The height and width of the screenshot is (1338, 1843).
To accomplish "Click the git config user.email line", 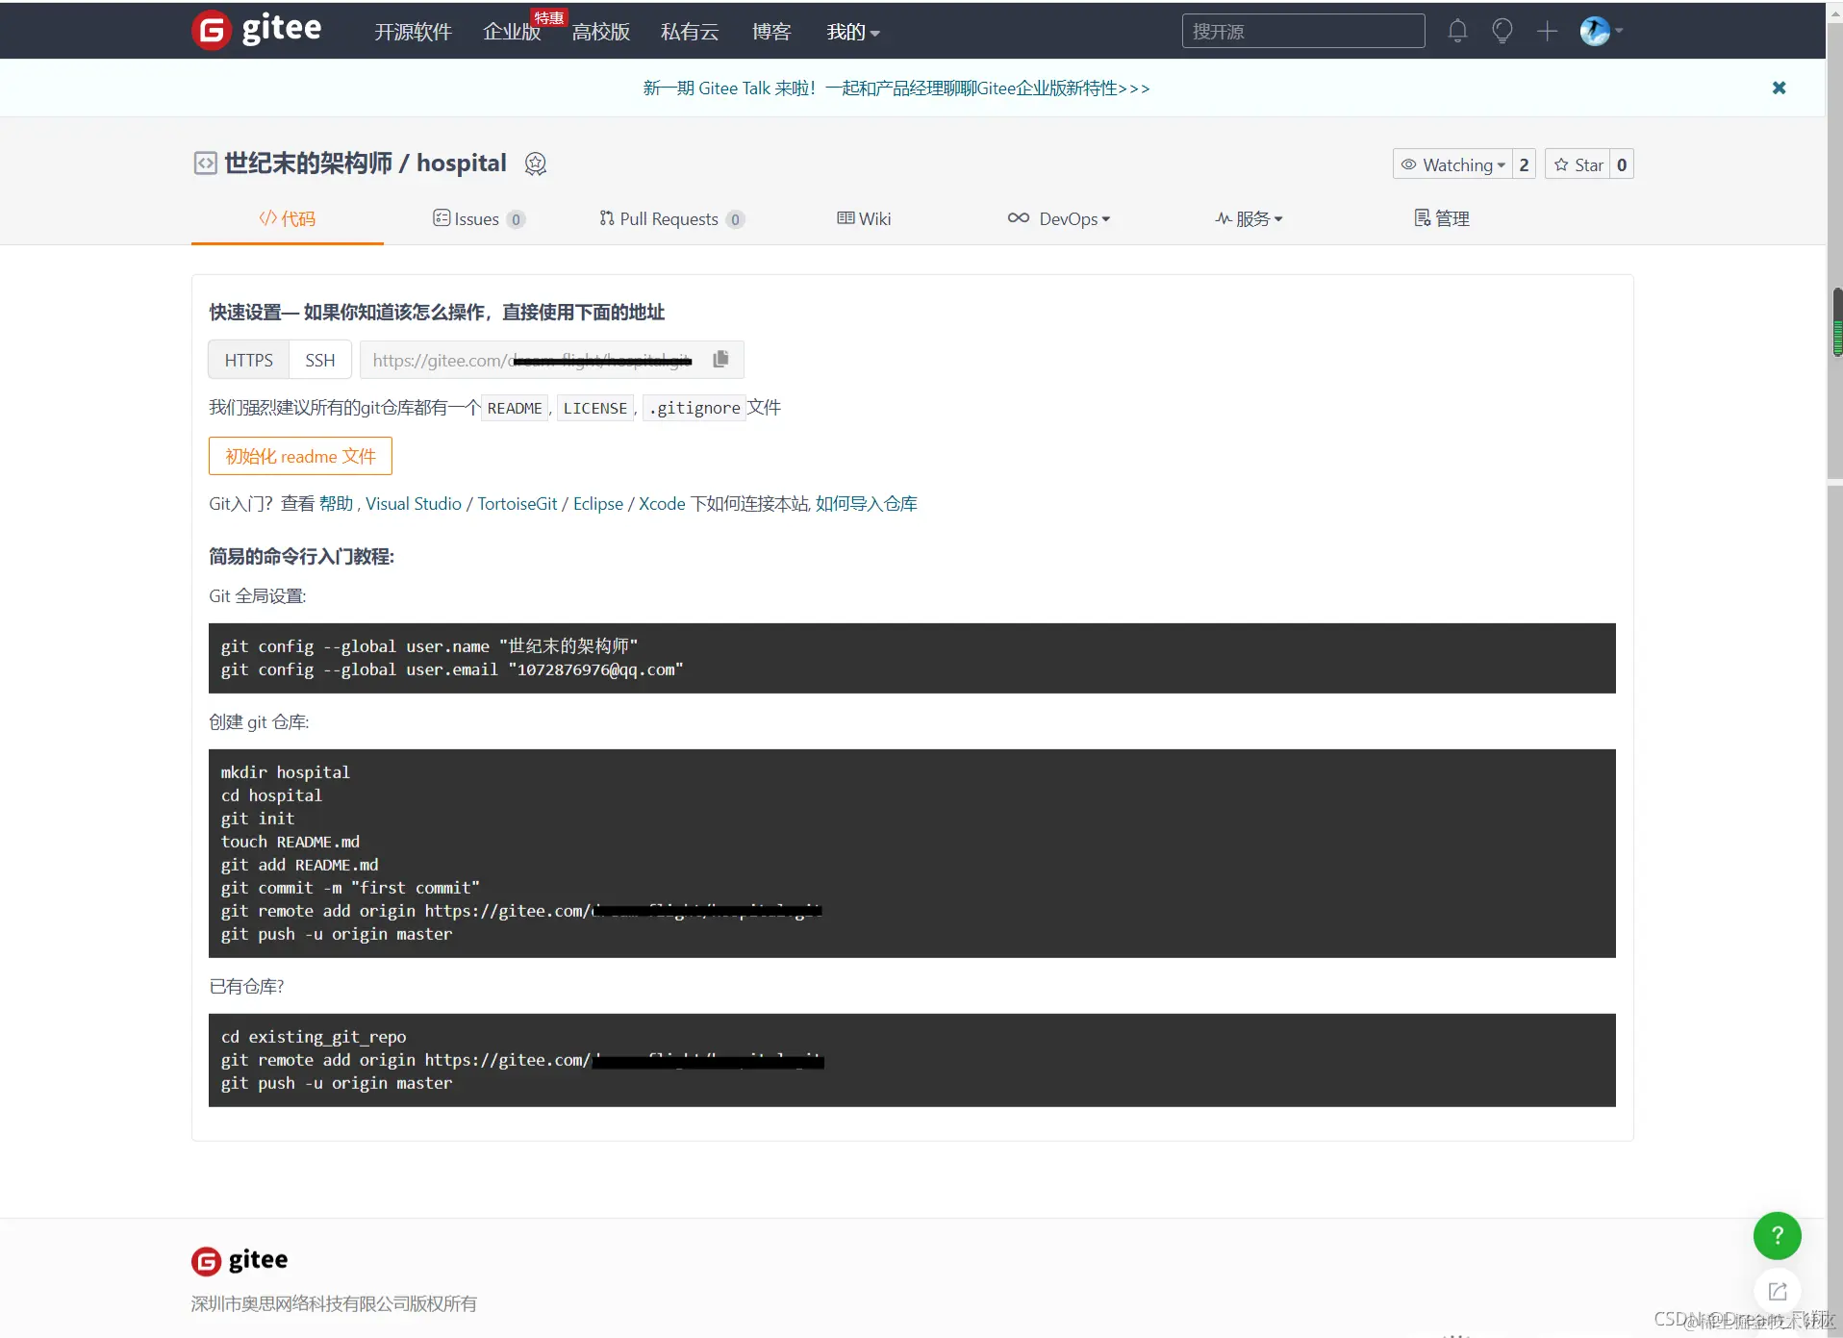I will click(452, 669).
